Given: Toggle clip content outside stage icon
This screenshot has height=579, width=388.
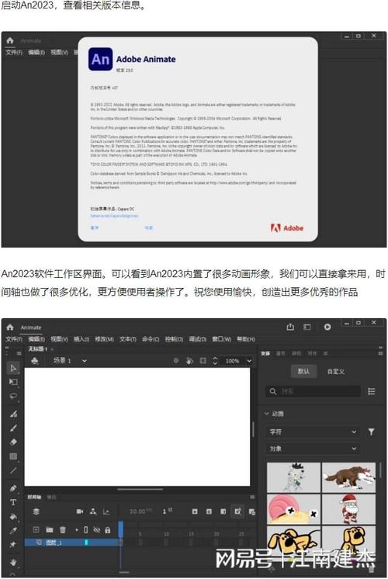Looking at the screenshot, I should click(x=203, y=361).
